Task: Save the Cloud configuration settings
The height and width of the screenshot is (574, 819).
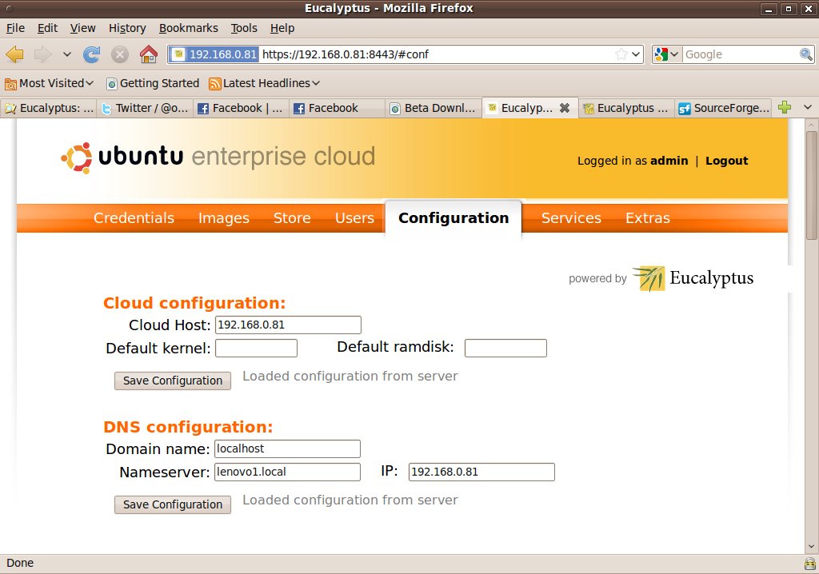Action: point(173,381)
